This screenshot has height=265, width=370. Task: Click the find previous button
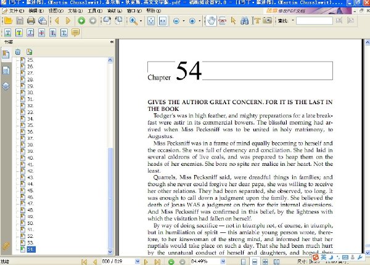339,21
